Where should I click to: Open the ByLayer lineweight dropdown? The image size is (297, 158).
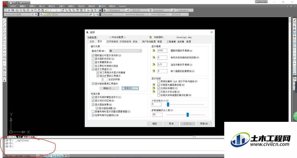point(160,14)
